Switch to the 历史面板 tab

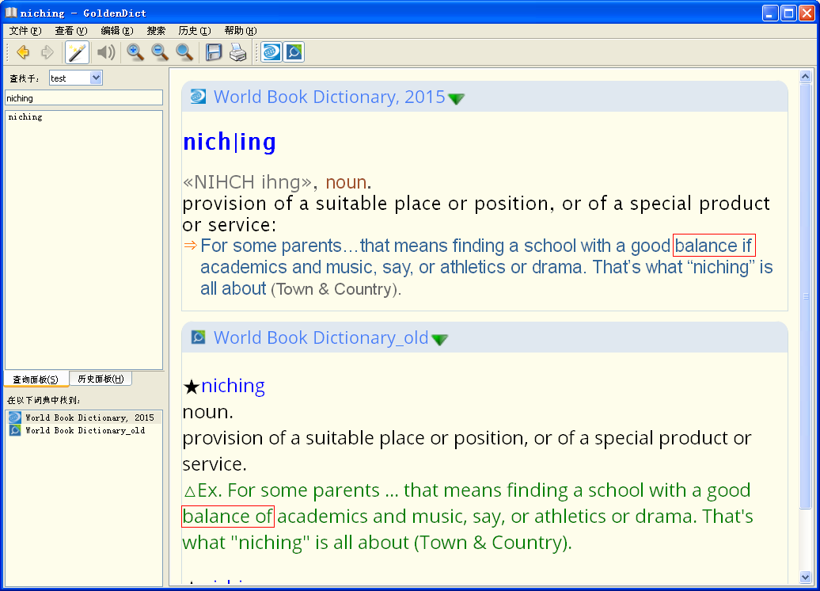(101, 379)
